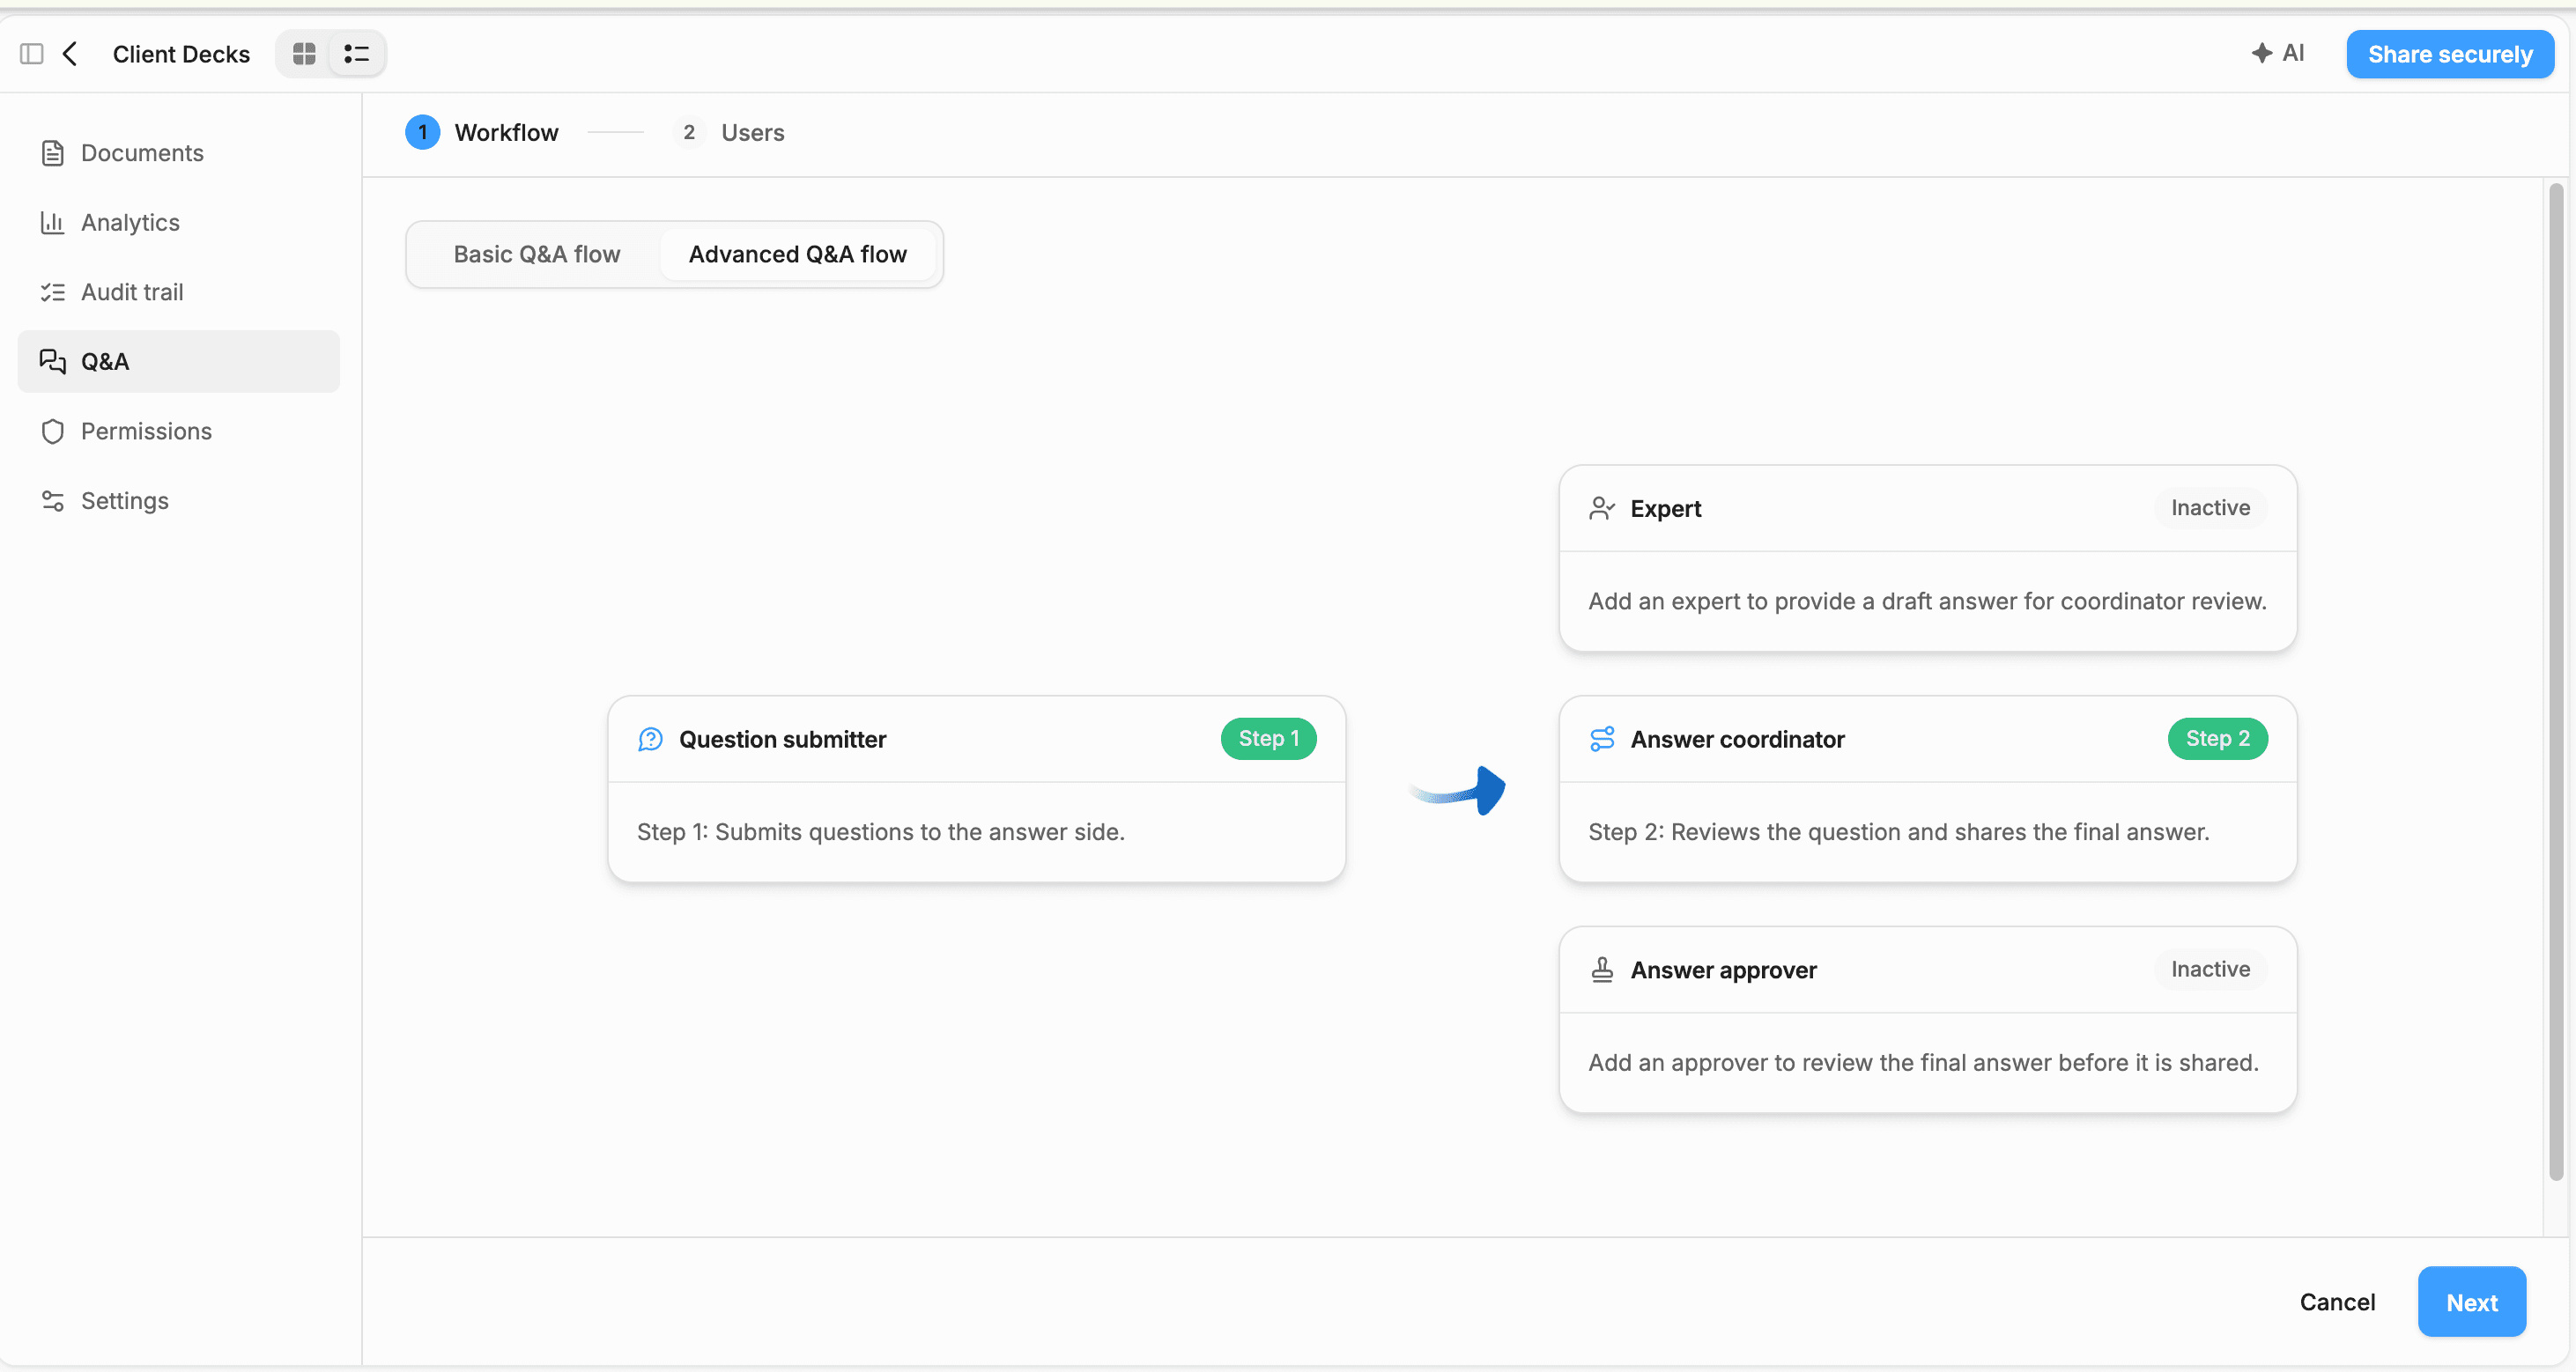Click the Share securely button
This screenshot has width=2576, height=1372.
point(2450,54)
